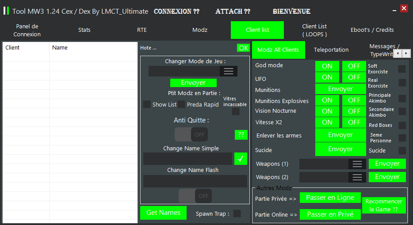Switch to the Stats tab

84,30
